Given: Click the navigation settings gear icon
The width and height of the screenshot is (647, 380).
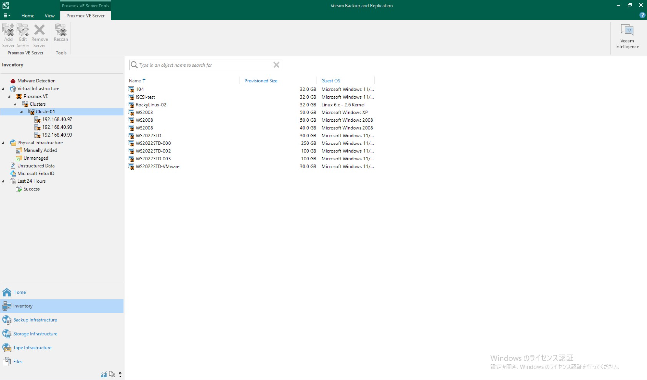Looking at the screenshot, I should pos(112,375).
